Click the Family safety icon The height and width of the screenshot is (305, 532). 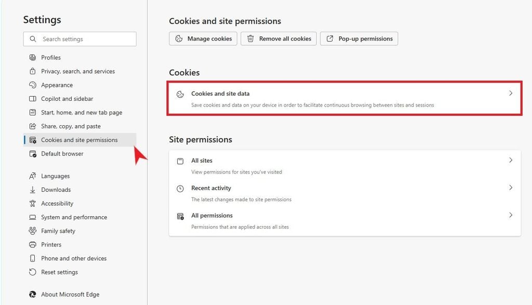33,231
